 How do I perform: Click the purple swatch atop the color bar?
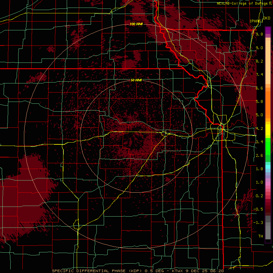[x=268, y=30]
